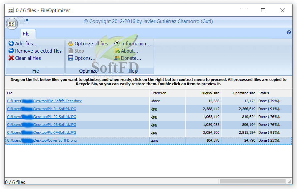Click the Donate... label
The image size is (297, 189).
[131, 58]
